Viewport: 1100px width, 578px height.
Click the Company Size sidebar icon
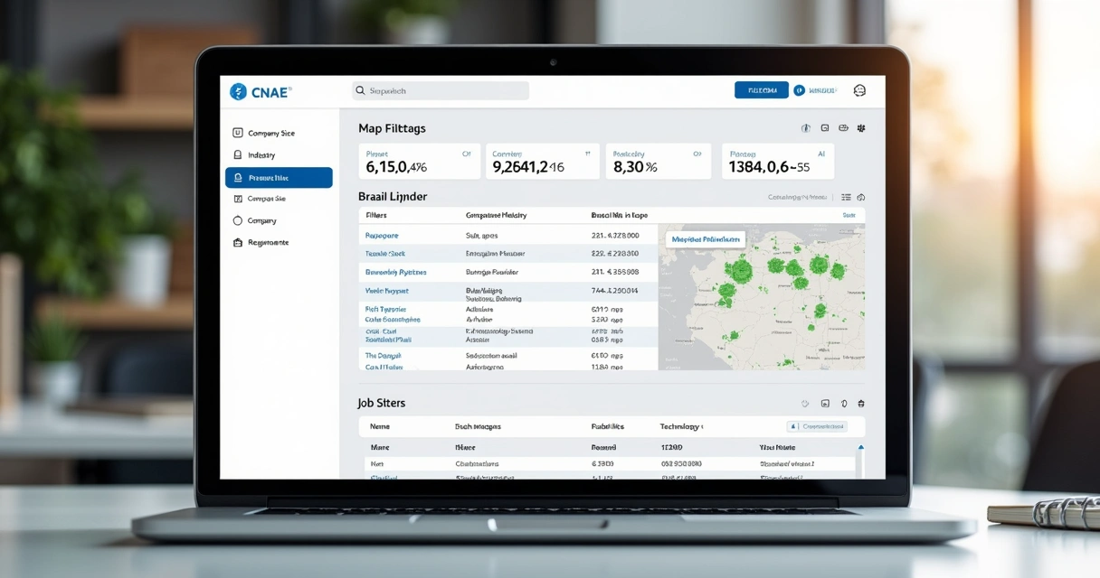click(238, 133)
